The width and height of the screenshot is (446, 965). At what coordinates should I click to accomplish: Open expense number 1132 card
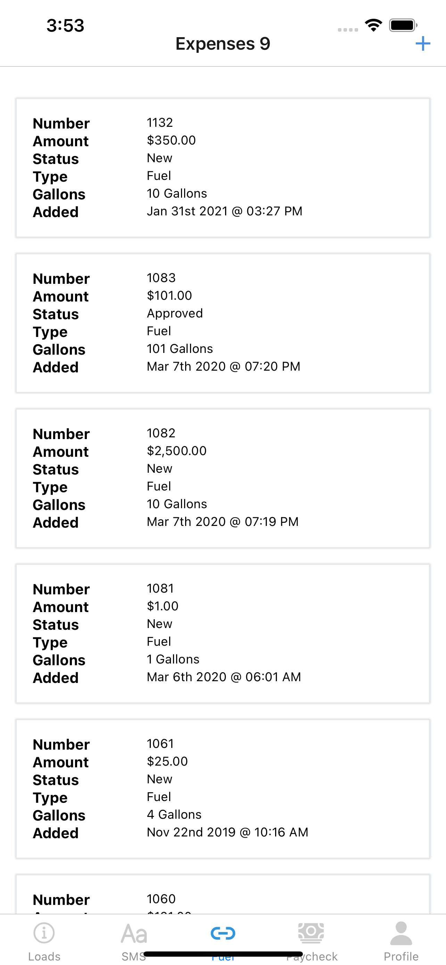click(223, 168)
